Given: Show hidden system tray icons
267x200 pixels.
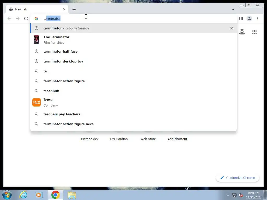Looking at the screenshot, I should click(x=228, y=195).
